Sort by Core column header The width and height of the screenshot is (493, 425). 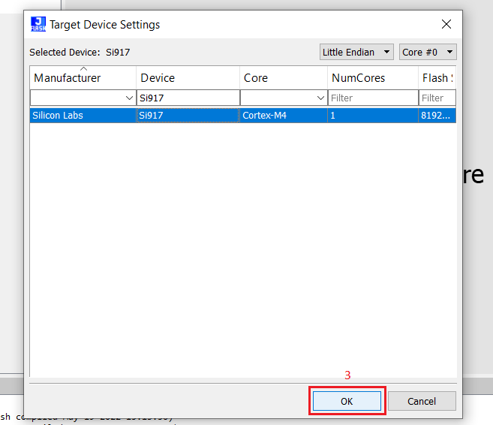[284, 77]
